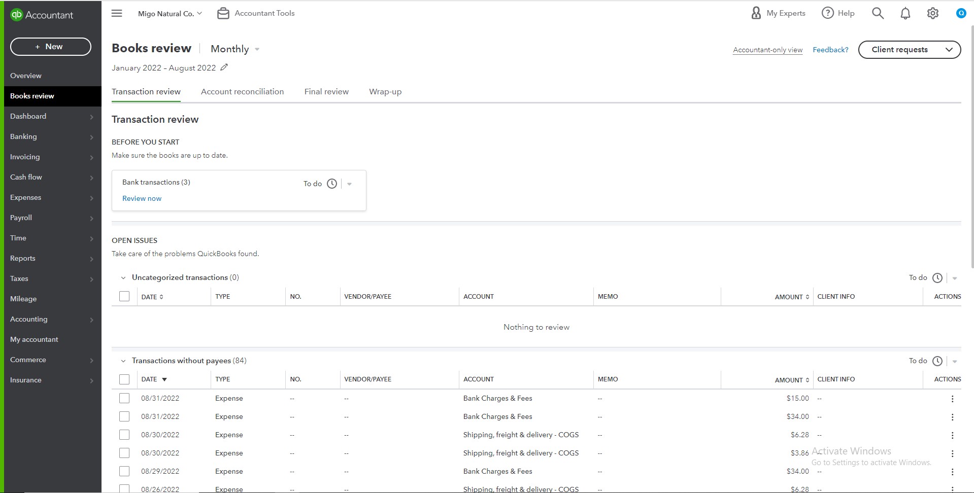The height and width of the screenshot is (493, 974).
Task: Select the Transaction review tab
Action: coord(146,92)
